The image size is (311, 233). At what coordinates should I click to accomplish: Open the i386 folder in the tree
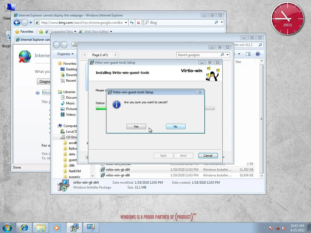[x=69, y=165]
